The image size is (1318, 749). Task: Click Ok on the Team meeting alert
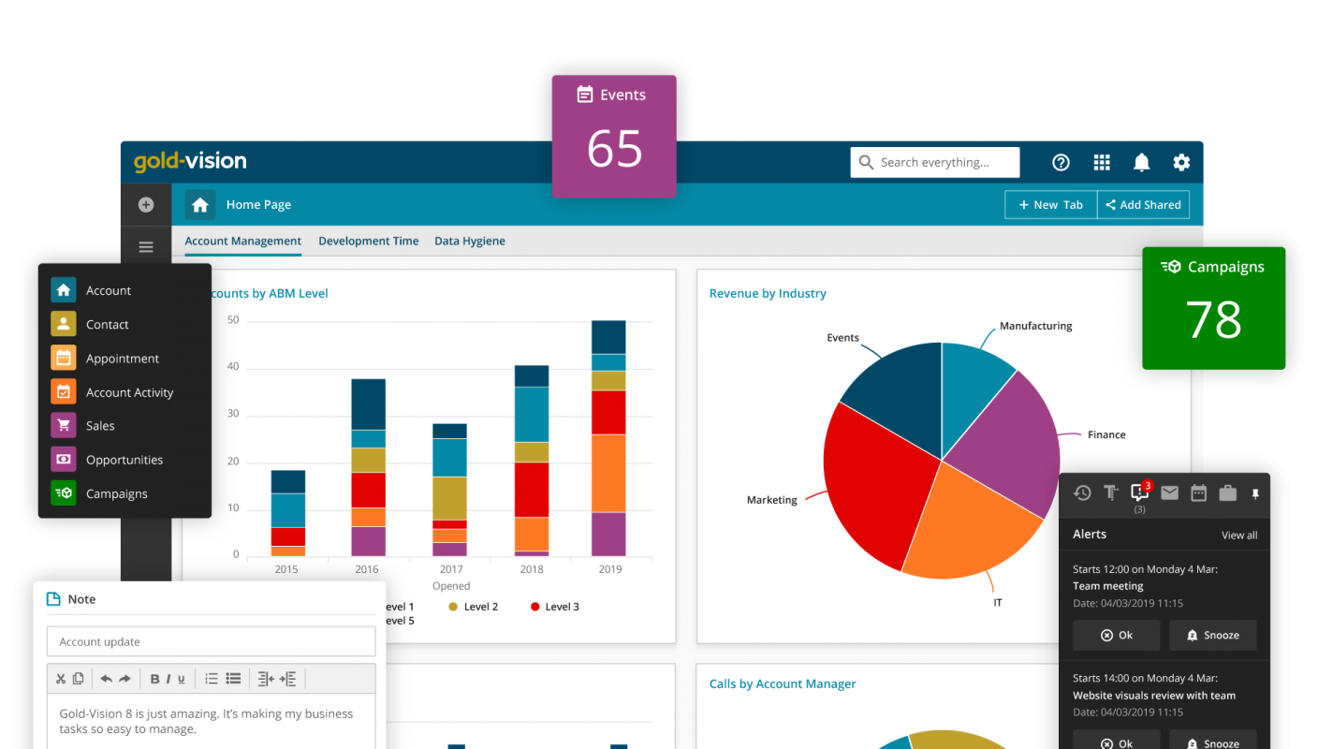[x=1117, y=635]
